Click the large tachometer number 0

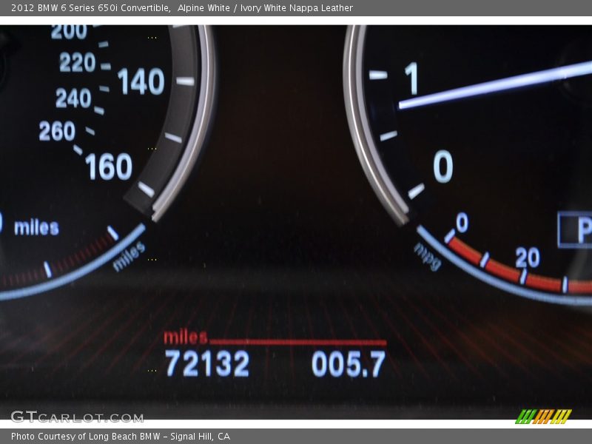click(x=443, y=166)
